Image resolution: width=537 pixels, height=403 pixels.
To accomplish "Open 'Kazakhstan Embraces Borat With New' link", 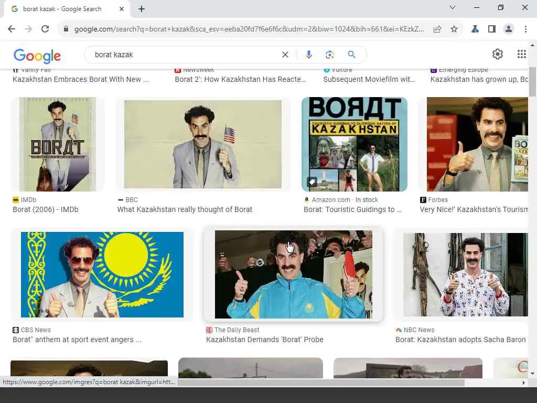I will [81, 80].
